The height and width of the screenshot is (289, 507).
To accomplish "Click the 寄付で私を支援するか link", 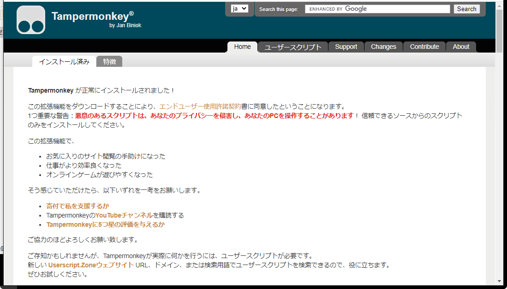I will pos(78,206).
